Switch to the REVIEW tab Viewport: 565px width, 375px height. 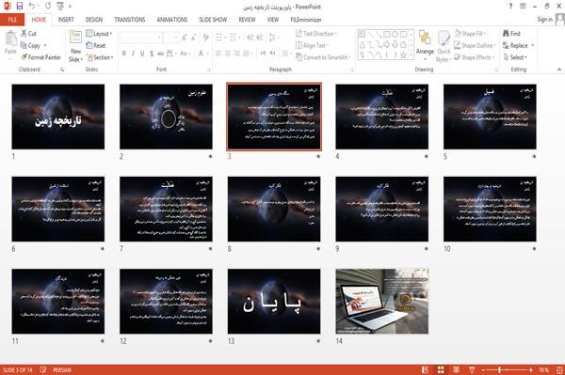tap(247, 20)
